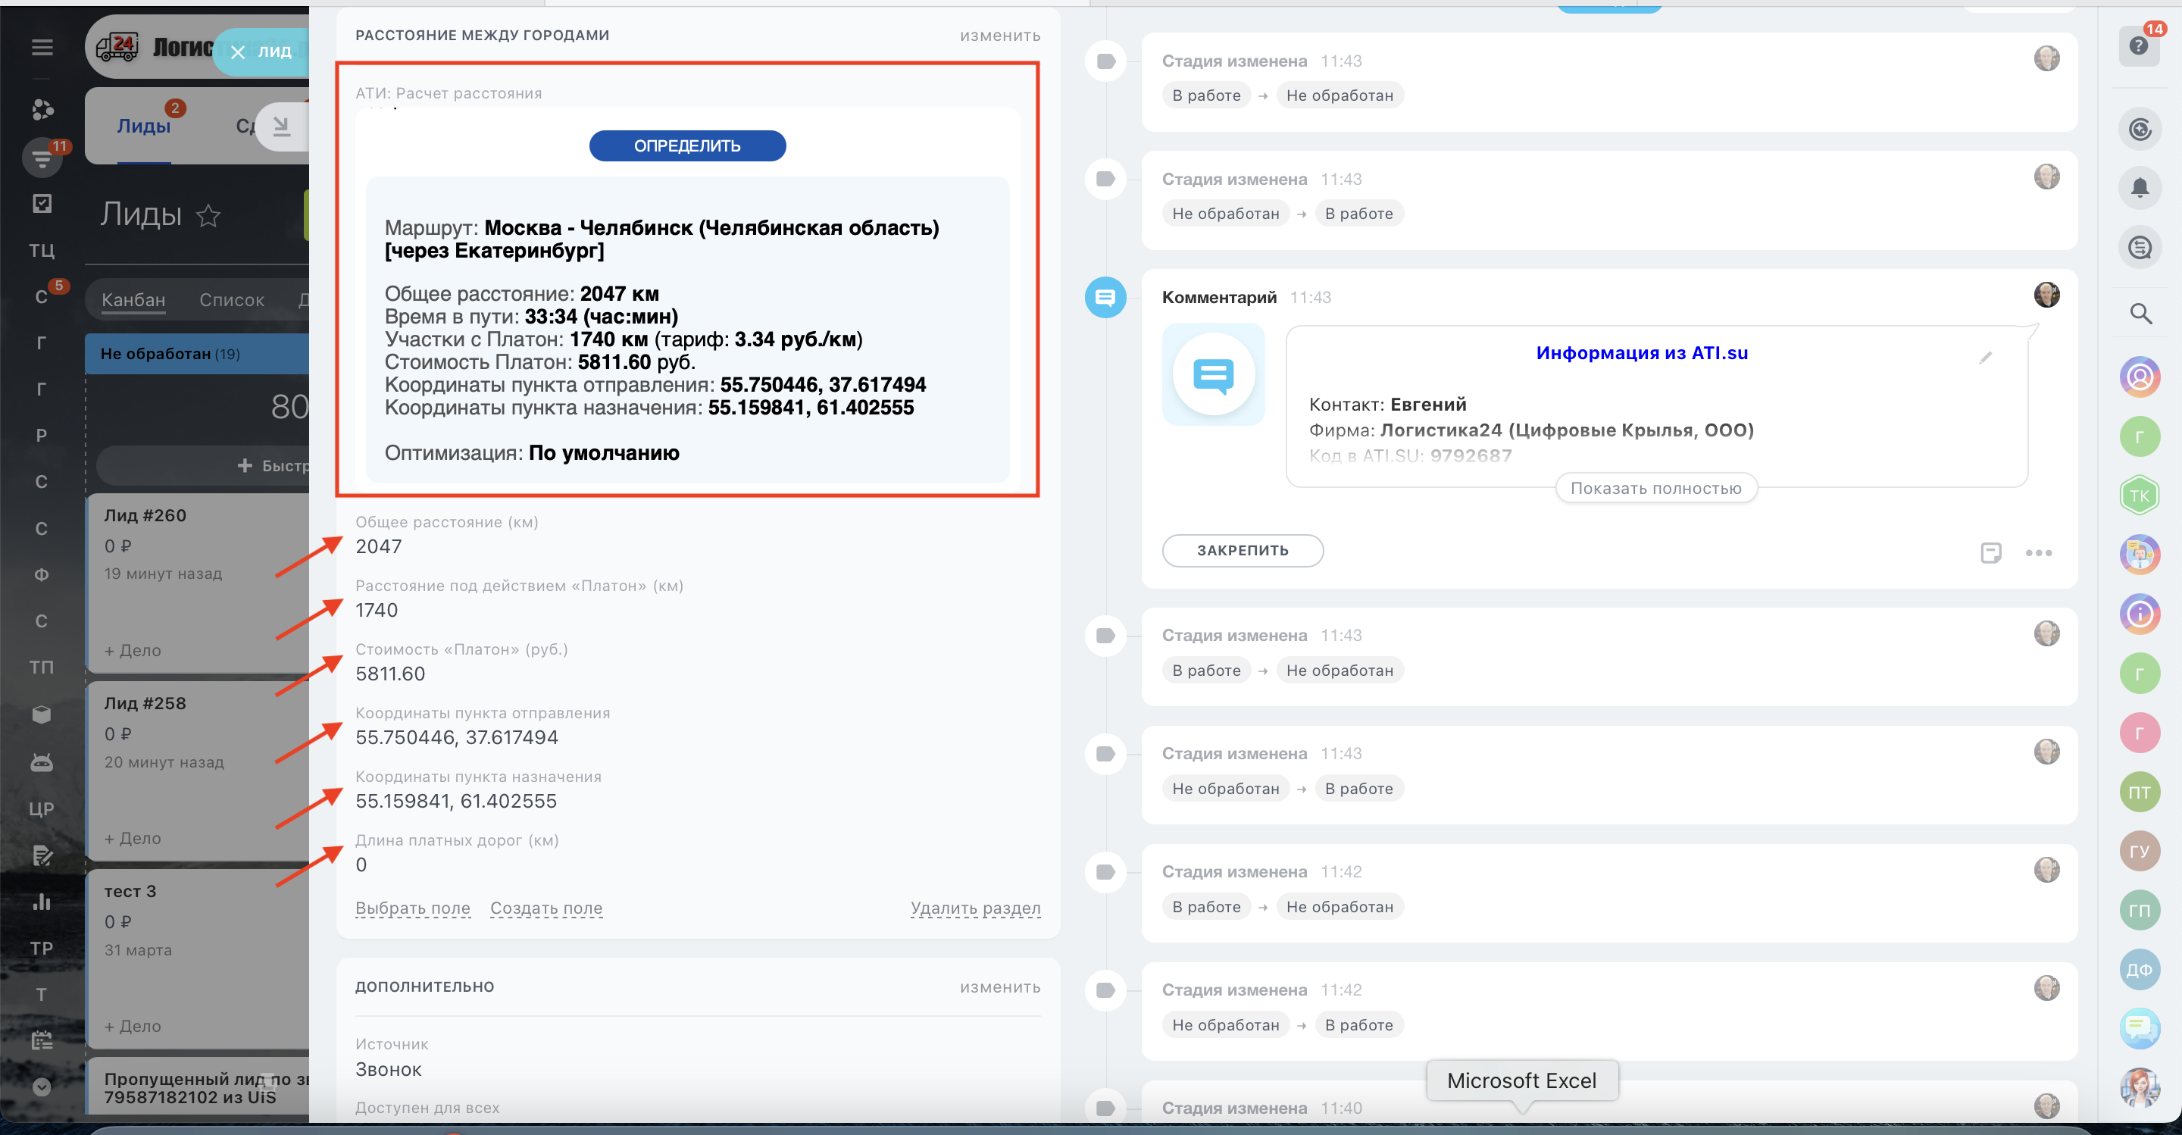
Task: Add Дело to Лид #260
Action: point(132,651)
